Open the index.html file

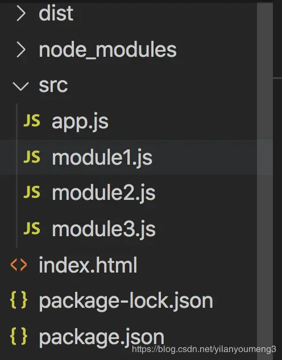88,265
